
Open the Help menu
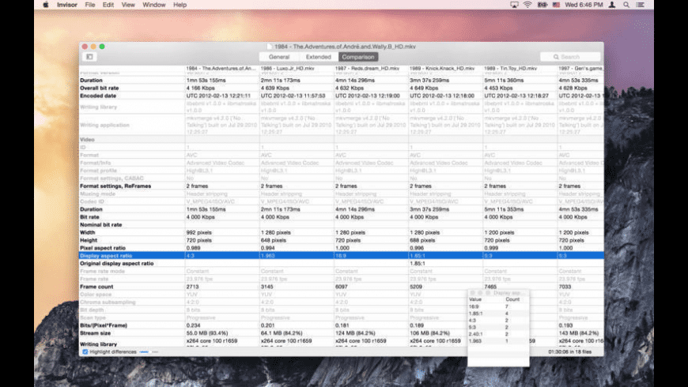tap(180, 5)
